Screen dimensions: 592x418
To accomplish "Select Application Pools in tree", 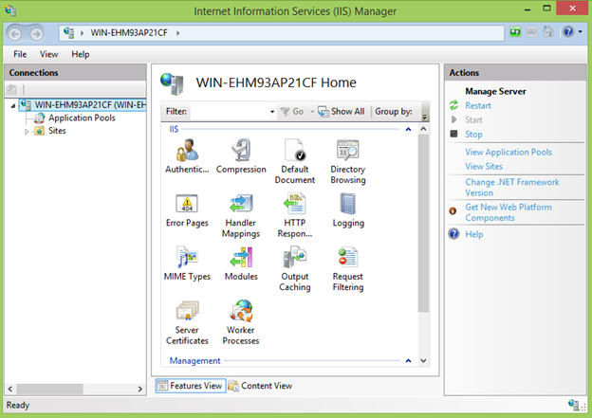I will pos(82,118).
